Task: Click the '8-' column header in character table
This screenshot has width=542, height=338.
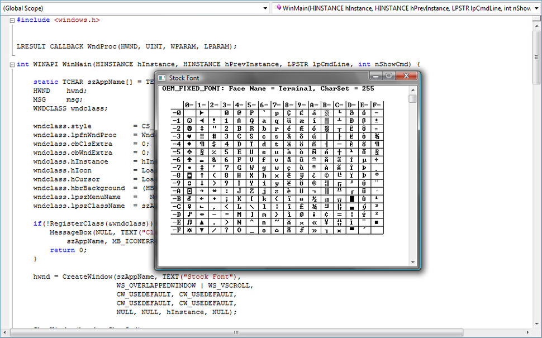Action: pyautogui.click(x=289, y=105)
